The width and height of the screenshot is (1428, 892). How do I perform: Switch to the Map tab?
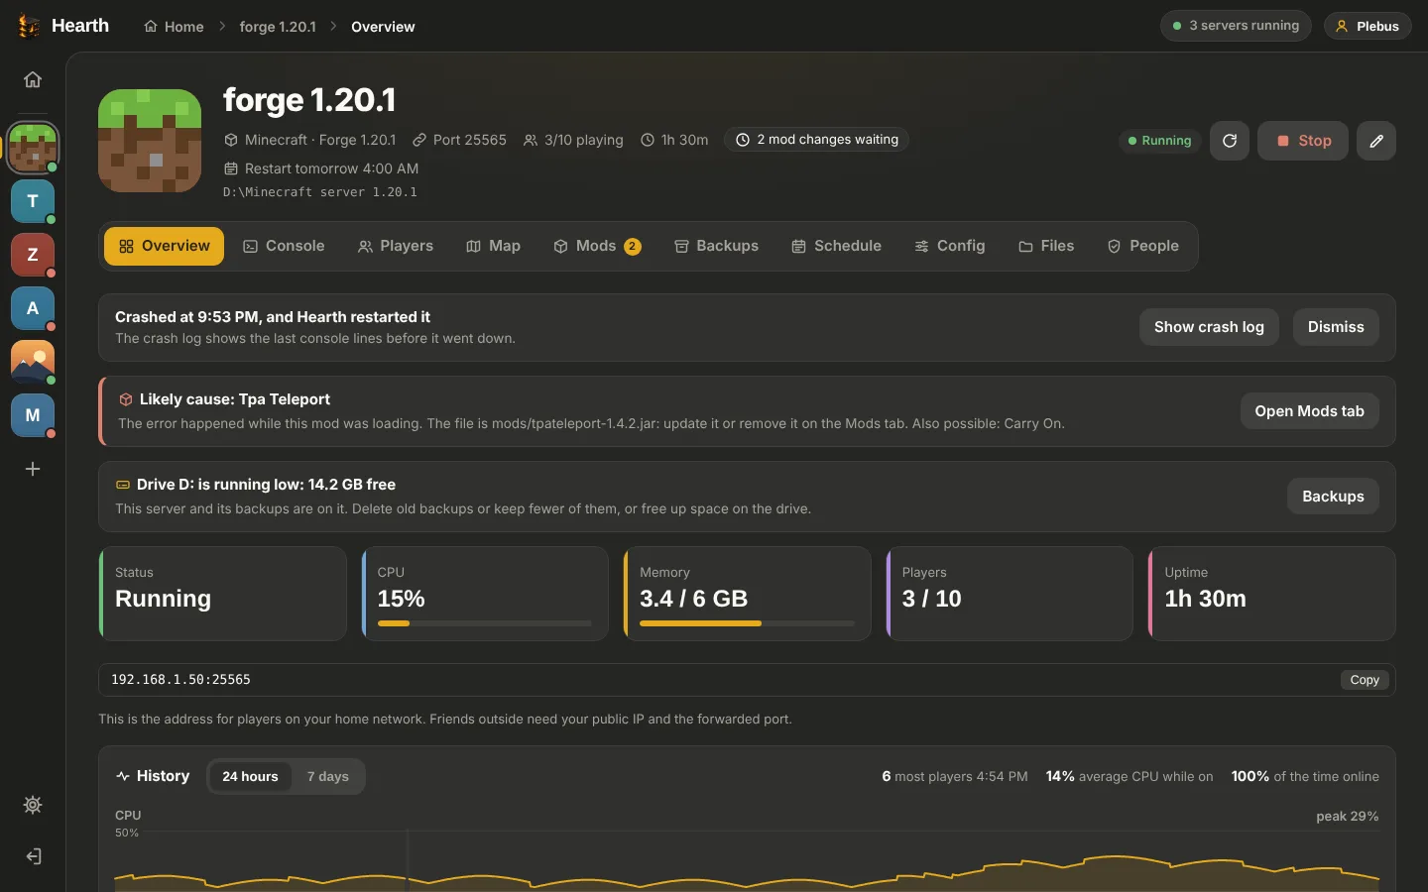point(493,246)
